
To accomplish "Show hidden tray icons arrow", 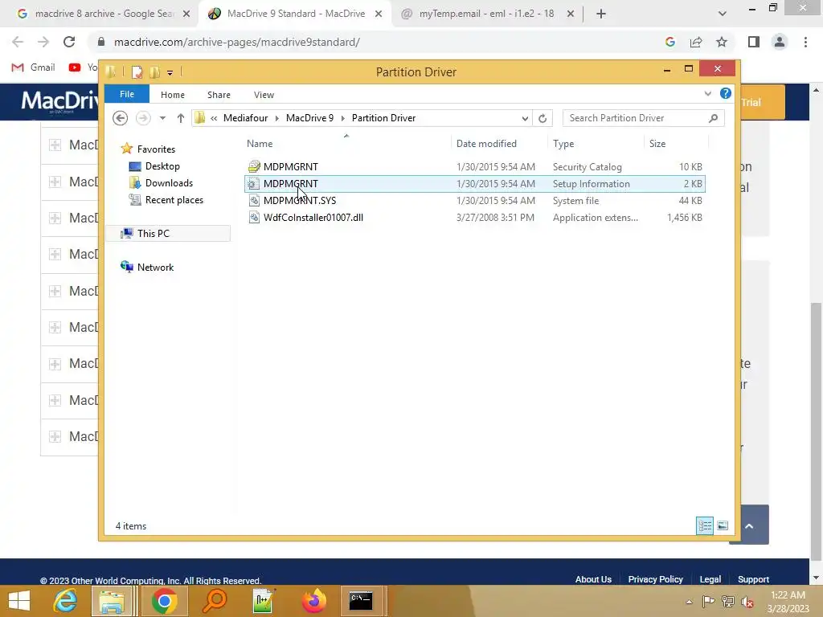I will [689, 602].
